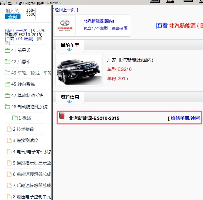The height and width of the screenshot is (200, 203).
Task: Click the 查询 search button
Action: [x=13, y=17]
